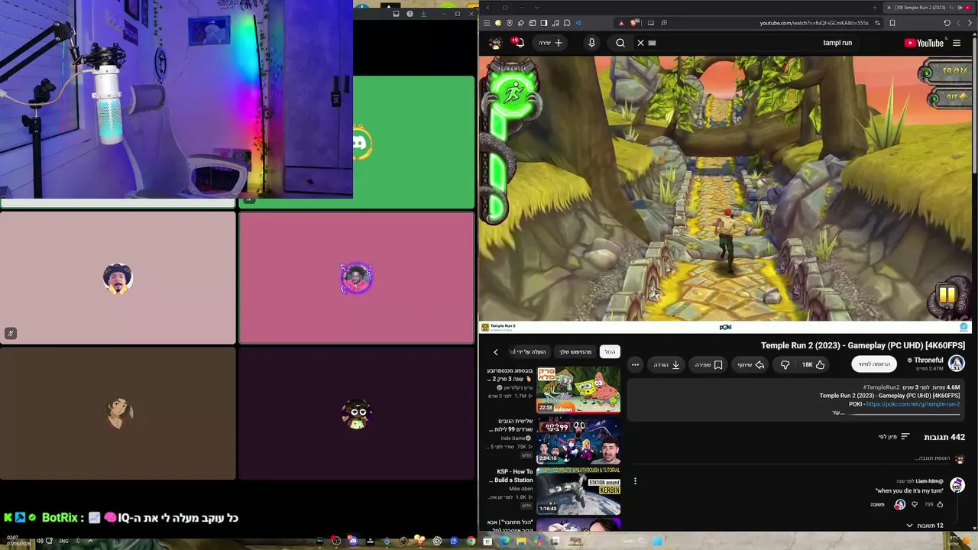
Task: Submit the search with the magnifier icon
Action: (x=620, y=43)
